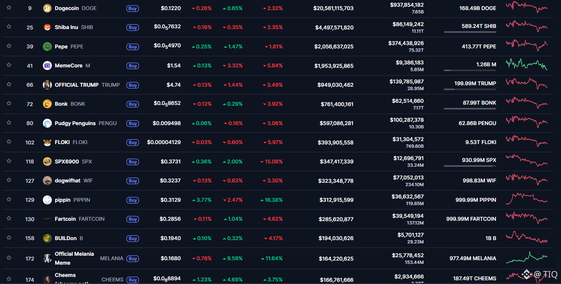
Task: Click the pippin coin logo
Action: (x=47, y=200)
